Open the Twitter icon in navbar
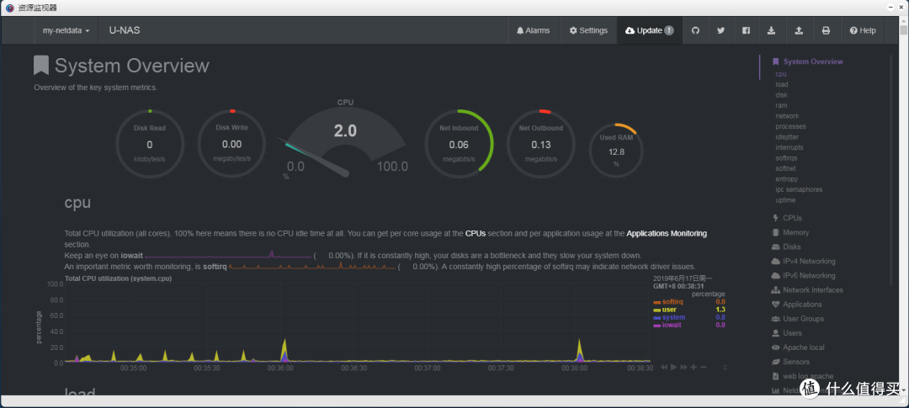Screen dimensions: 909x408 [x=720, y=31]
